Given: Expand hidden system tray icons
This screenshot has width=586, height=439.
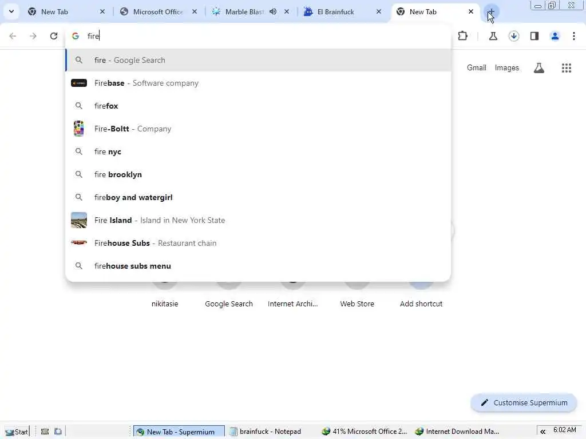Looking at the screenshot, I should (543, 432).
